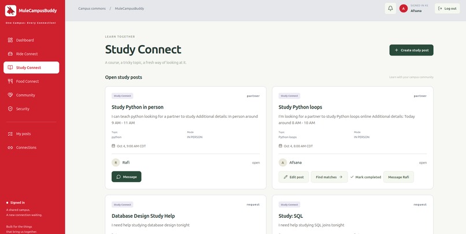Click the open status on Rafi's post

tap(256, 163)
